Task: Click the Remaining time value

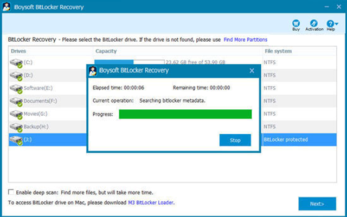Action: point(220,88)
